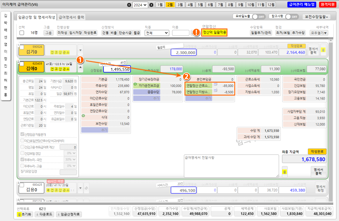Click the 급여명세서 전달사항 text area
The width and height of the screenshot is (339, 221).
coord(231,166)
